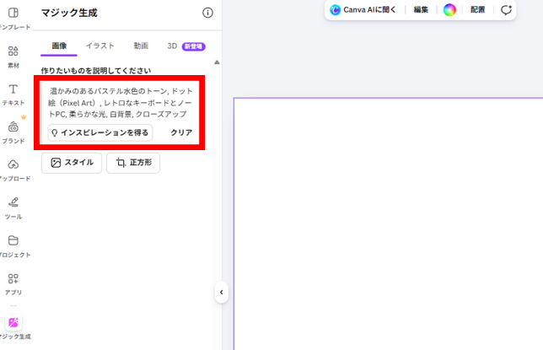
Task: Open the スタイル style selector
Action: (72, 163)
